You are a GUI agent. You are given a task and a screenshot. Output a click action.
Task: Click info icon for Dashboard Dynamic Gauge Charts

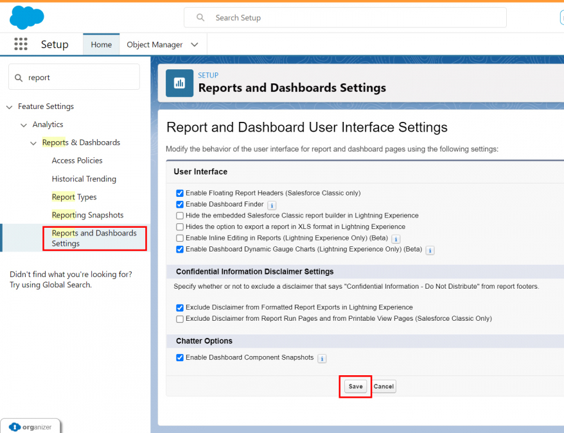click(x=430, y=250)
